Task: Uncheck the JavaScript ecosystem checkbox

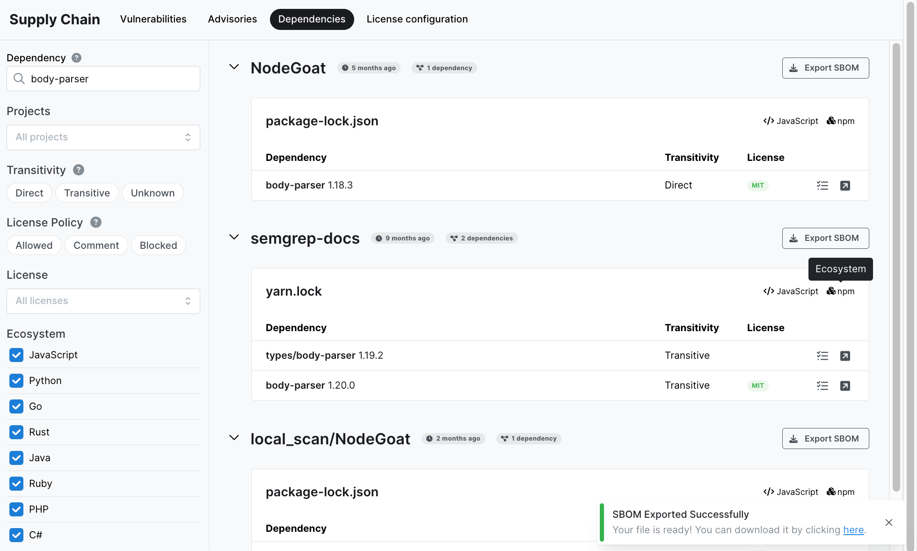Action: coord(16,355)
